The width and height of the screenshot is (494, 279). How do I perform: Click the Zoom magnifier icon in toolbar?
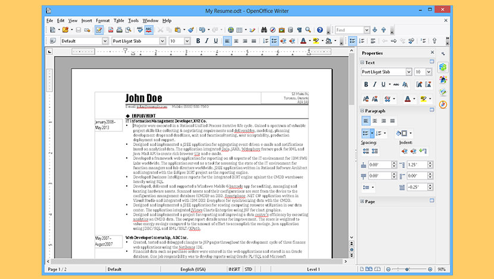point(308,30)
